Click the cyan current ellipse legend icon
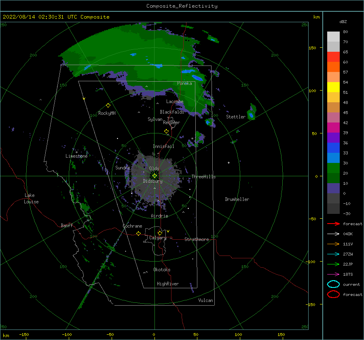Screen dimensions: 364x340 (x=333, y=284)
